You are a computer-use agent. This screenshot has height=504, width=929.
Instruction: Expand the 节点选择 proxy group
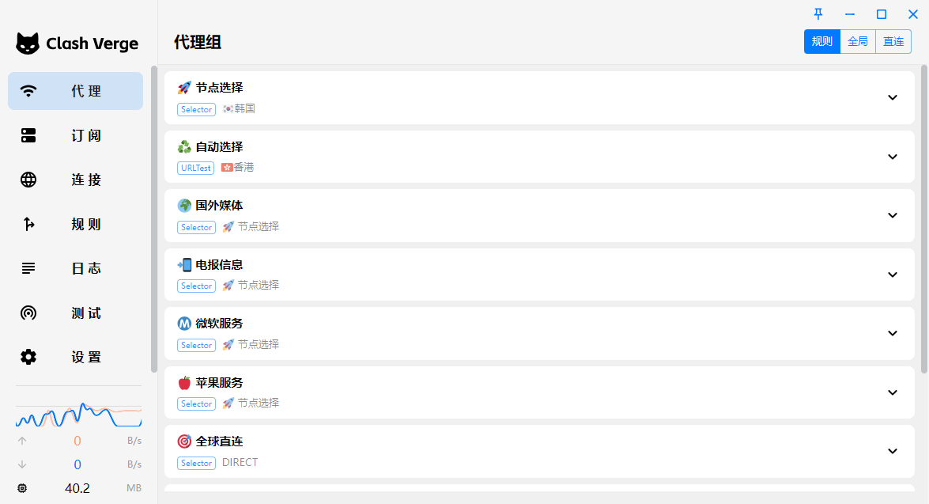click(x=539, y=98)
